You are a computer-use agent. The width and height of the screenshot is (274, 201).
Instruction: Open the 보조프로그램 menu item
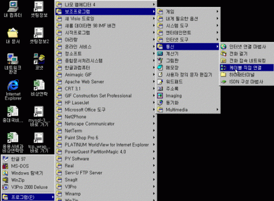pyautogui.click(x=105, y=11)
